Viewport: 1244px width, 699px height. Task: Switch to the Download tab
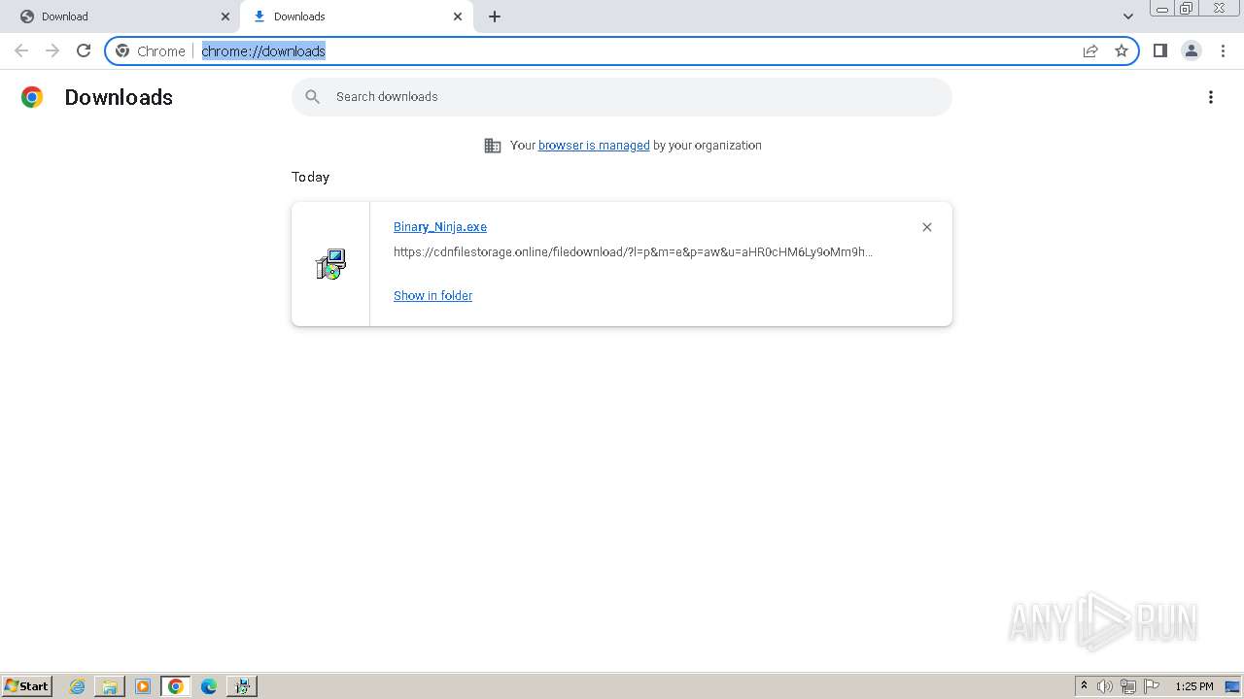tap(121, 17)
